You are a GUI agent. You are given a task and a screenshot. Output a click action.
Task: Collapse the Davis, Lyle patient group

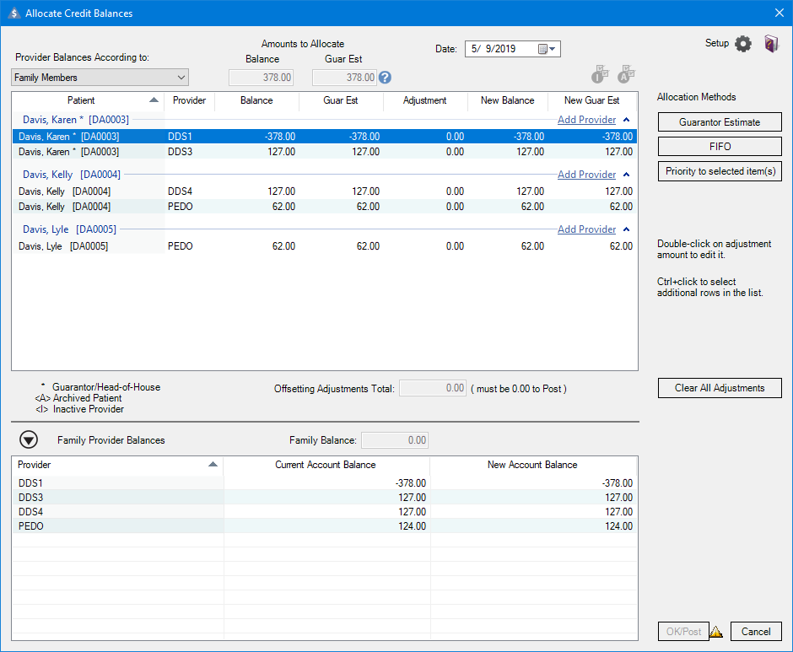[626, 229]
